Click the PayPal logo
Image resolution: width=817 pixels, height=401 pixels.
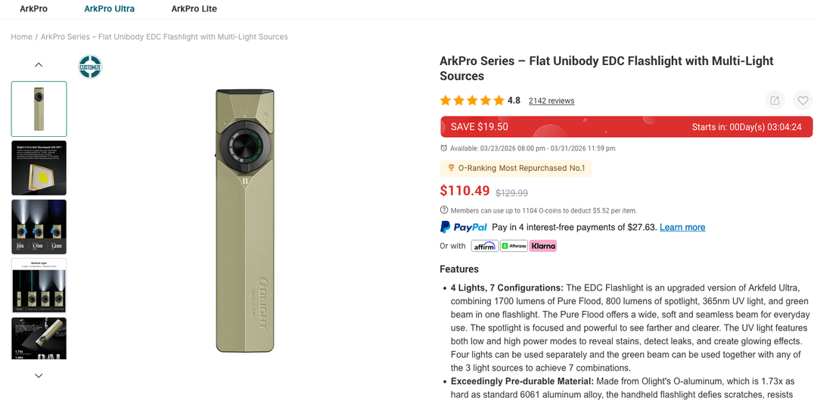coord(464,227)
